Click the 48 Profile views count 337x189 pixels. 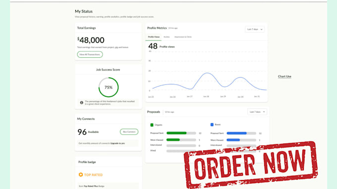[162, 46]
